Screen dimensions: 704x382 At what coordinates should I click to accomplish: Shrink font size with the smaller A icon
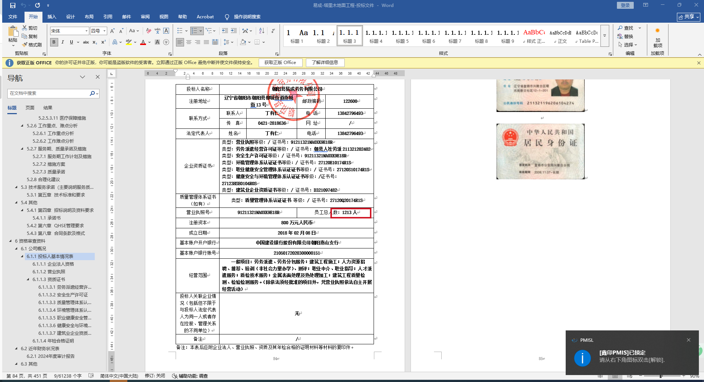point(121,31)
